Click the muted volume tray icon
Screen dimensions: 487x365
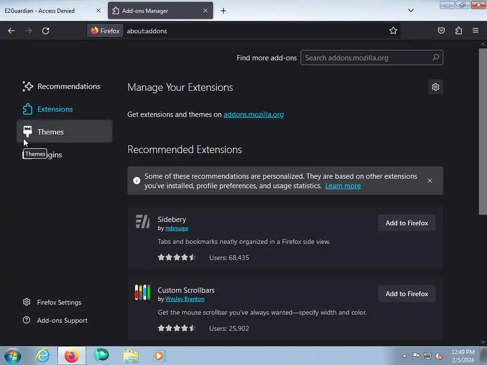click(439, 356)
